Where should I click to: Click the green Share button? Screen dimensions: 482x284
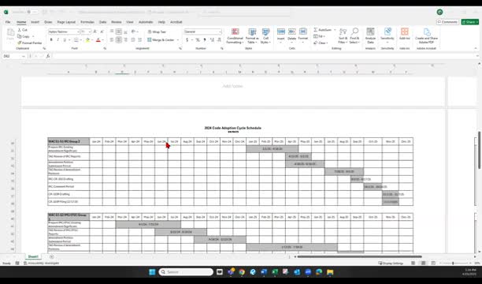(469, 22)
